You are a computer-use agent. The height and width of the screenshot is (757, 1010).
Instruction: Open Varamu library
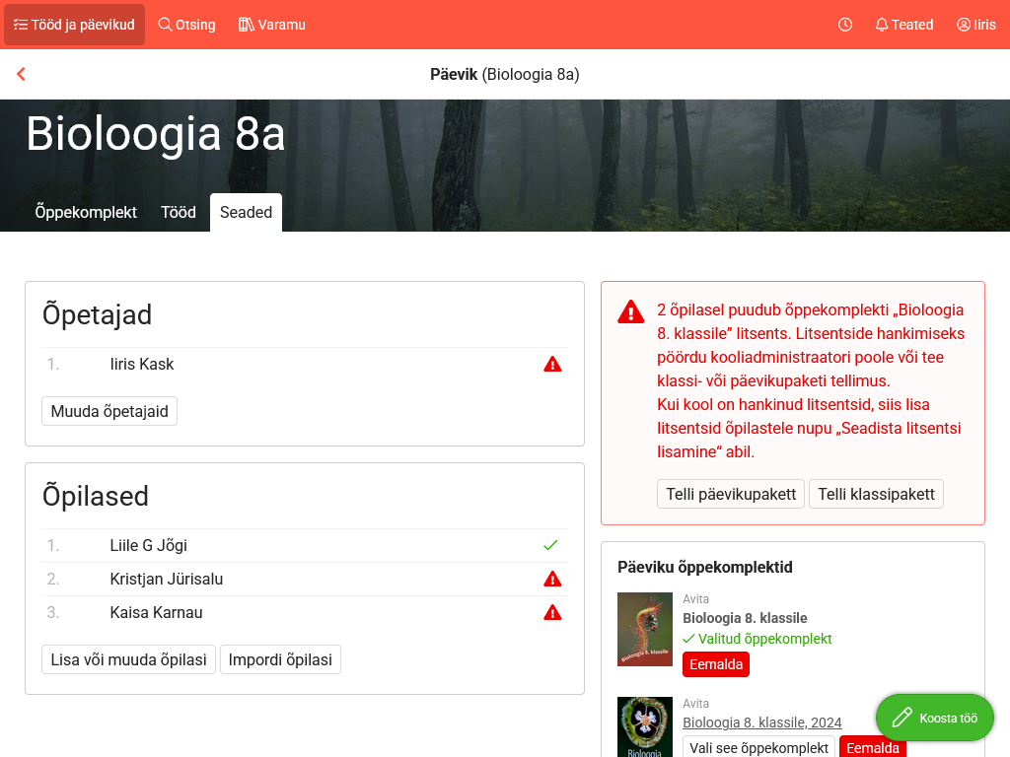pyautogui.click(x=272, y=25)
